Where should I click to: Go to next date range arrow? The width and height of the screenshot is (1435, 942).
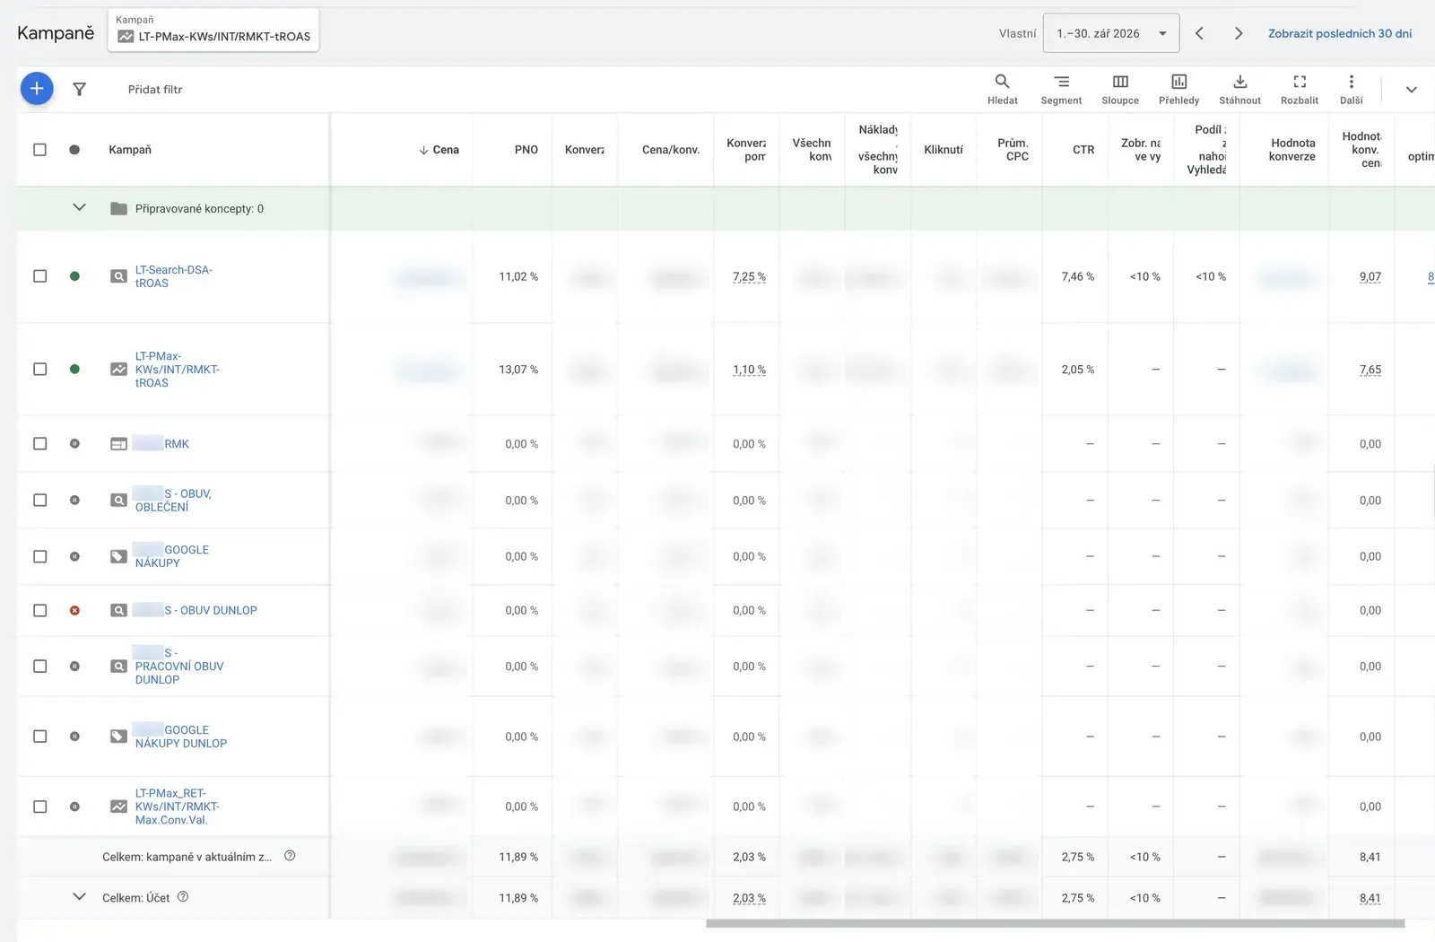[x=1239, y=33]
